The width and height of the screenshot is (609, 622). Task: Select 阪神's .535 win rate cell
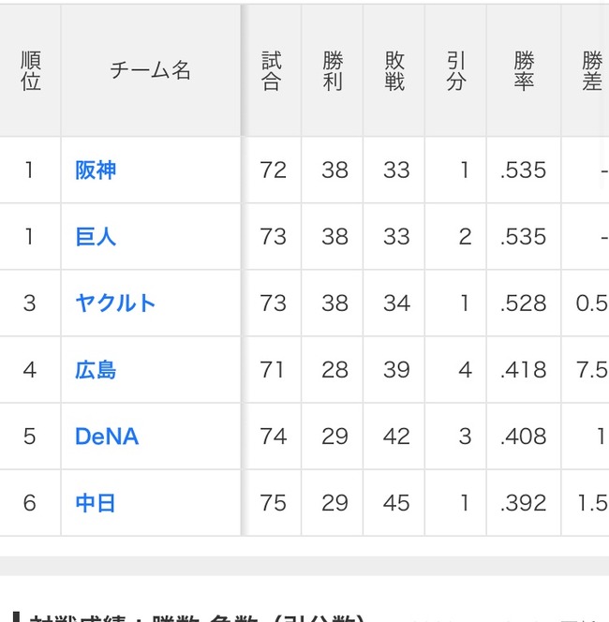click(524, 170)
